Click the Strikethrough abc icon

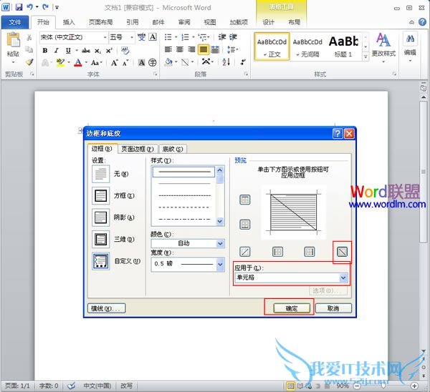coord(86,51)
